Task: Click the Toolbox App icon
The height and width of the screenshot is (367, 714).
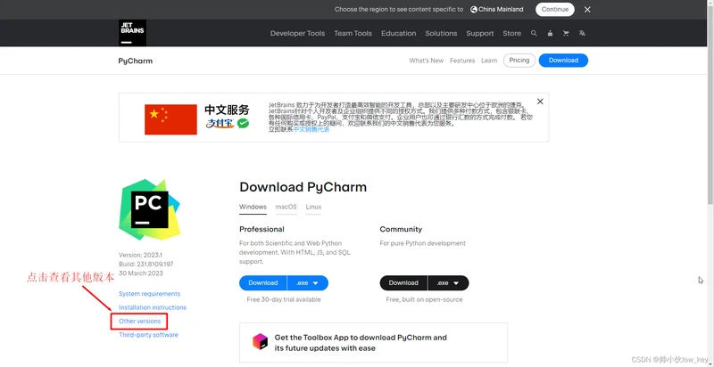Action: (x=261, y=341)
